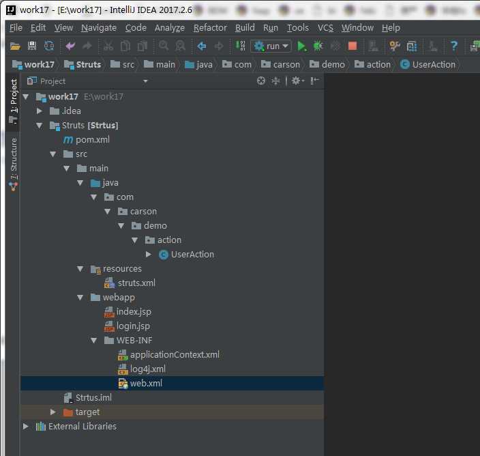This screenshot has width=480, height=456.
Task: Click the Paste toolbar icon
Action: [x=142, y=46]
